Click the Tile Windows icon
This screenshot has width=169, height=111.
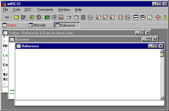136,17
